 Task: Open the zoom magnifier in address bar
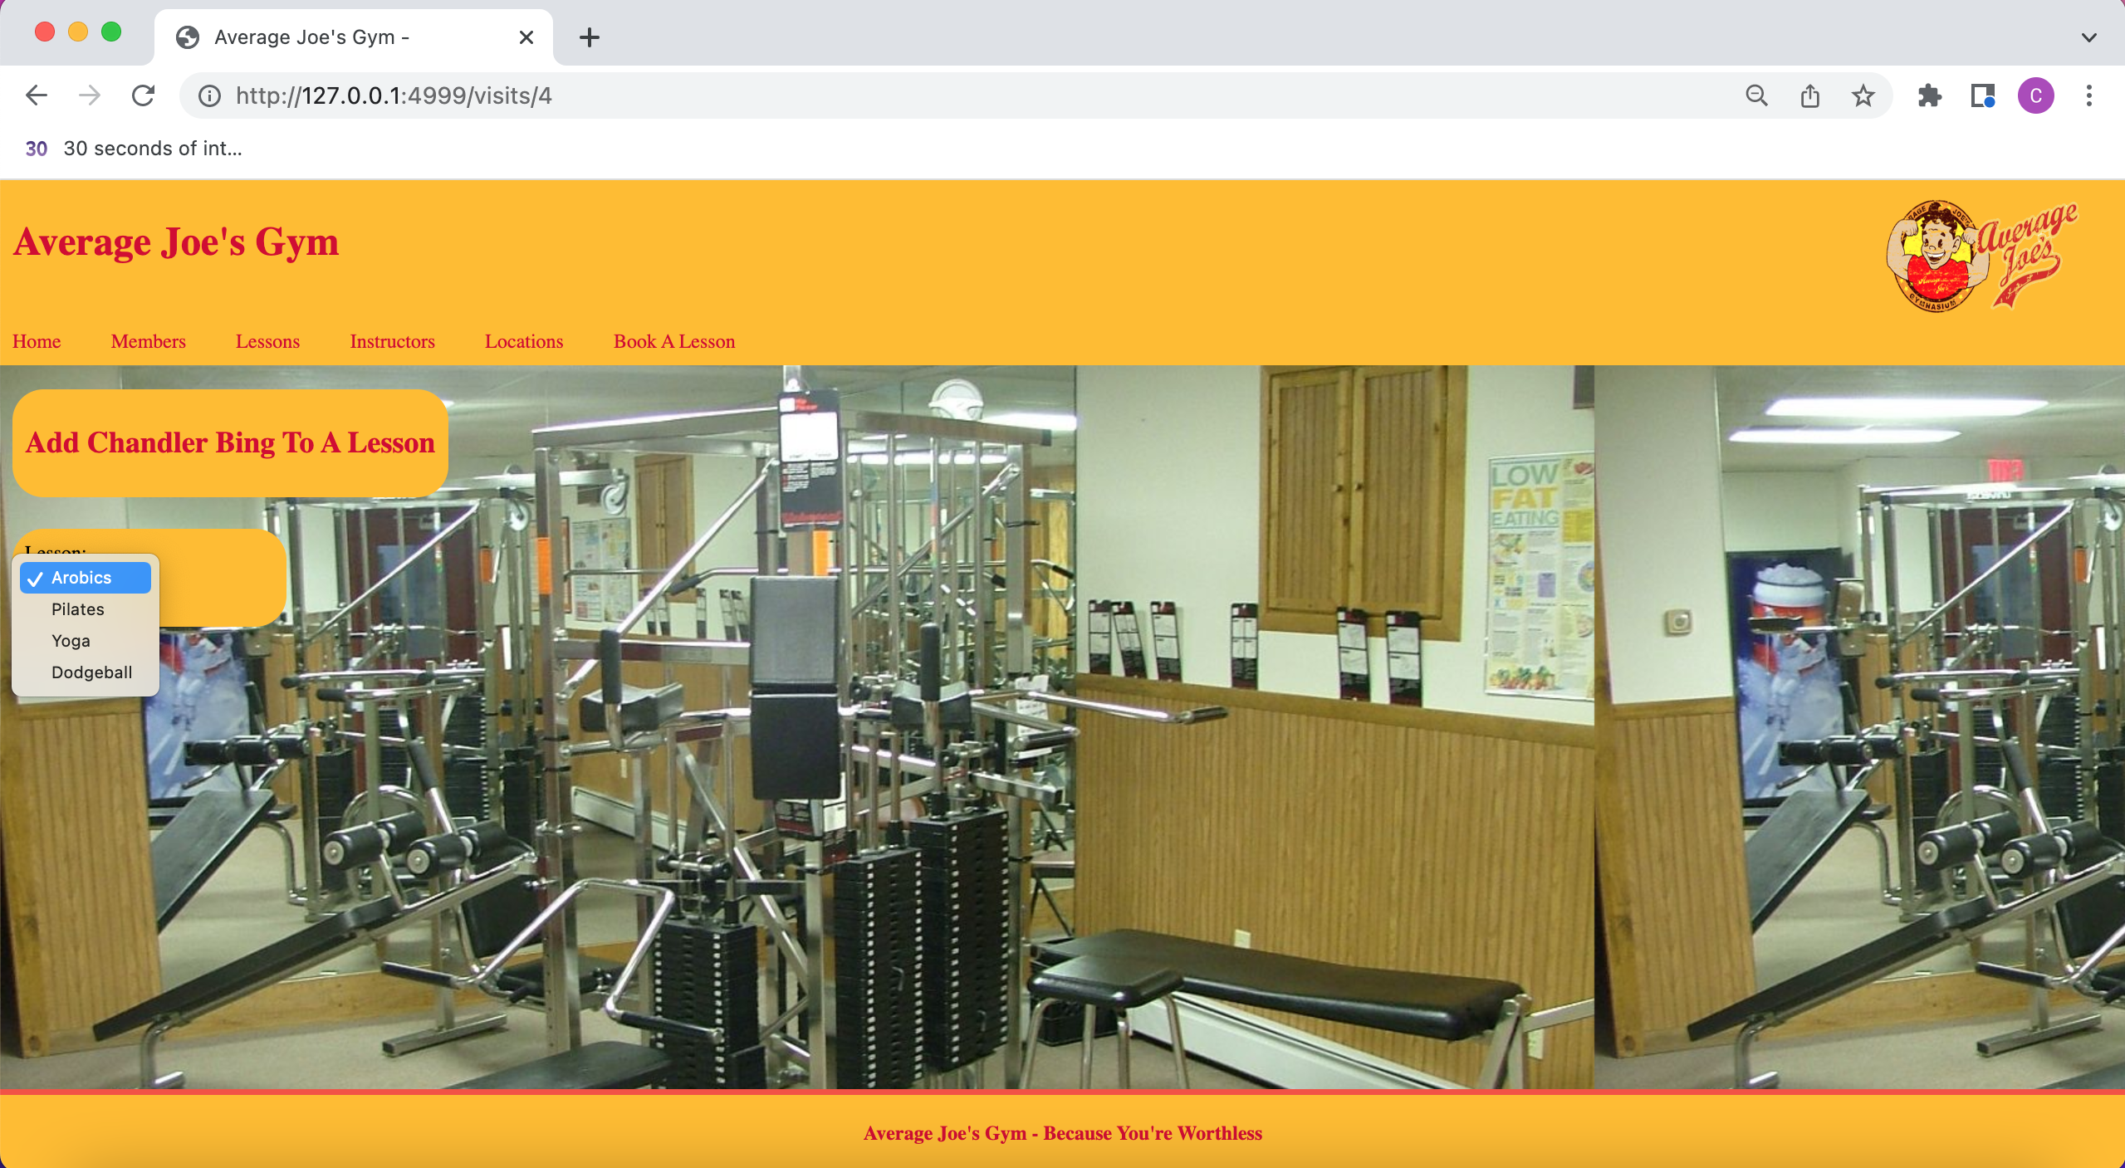point(1756,96)
